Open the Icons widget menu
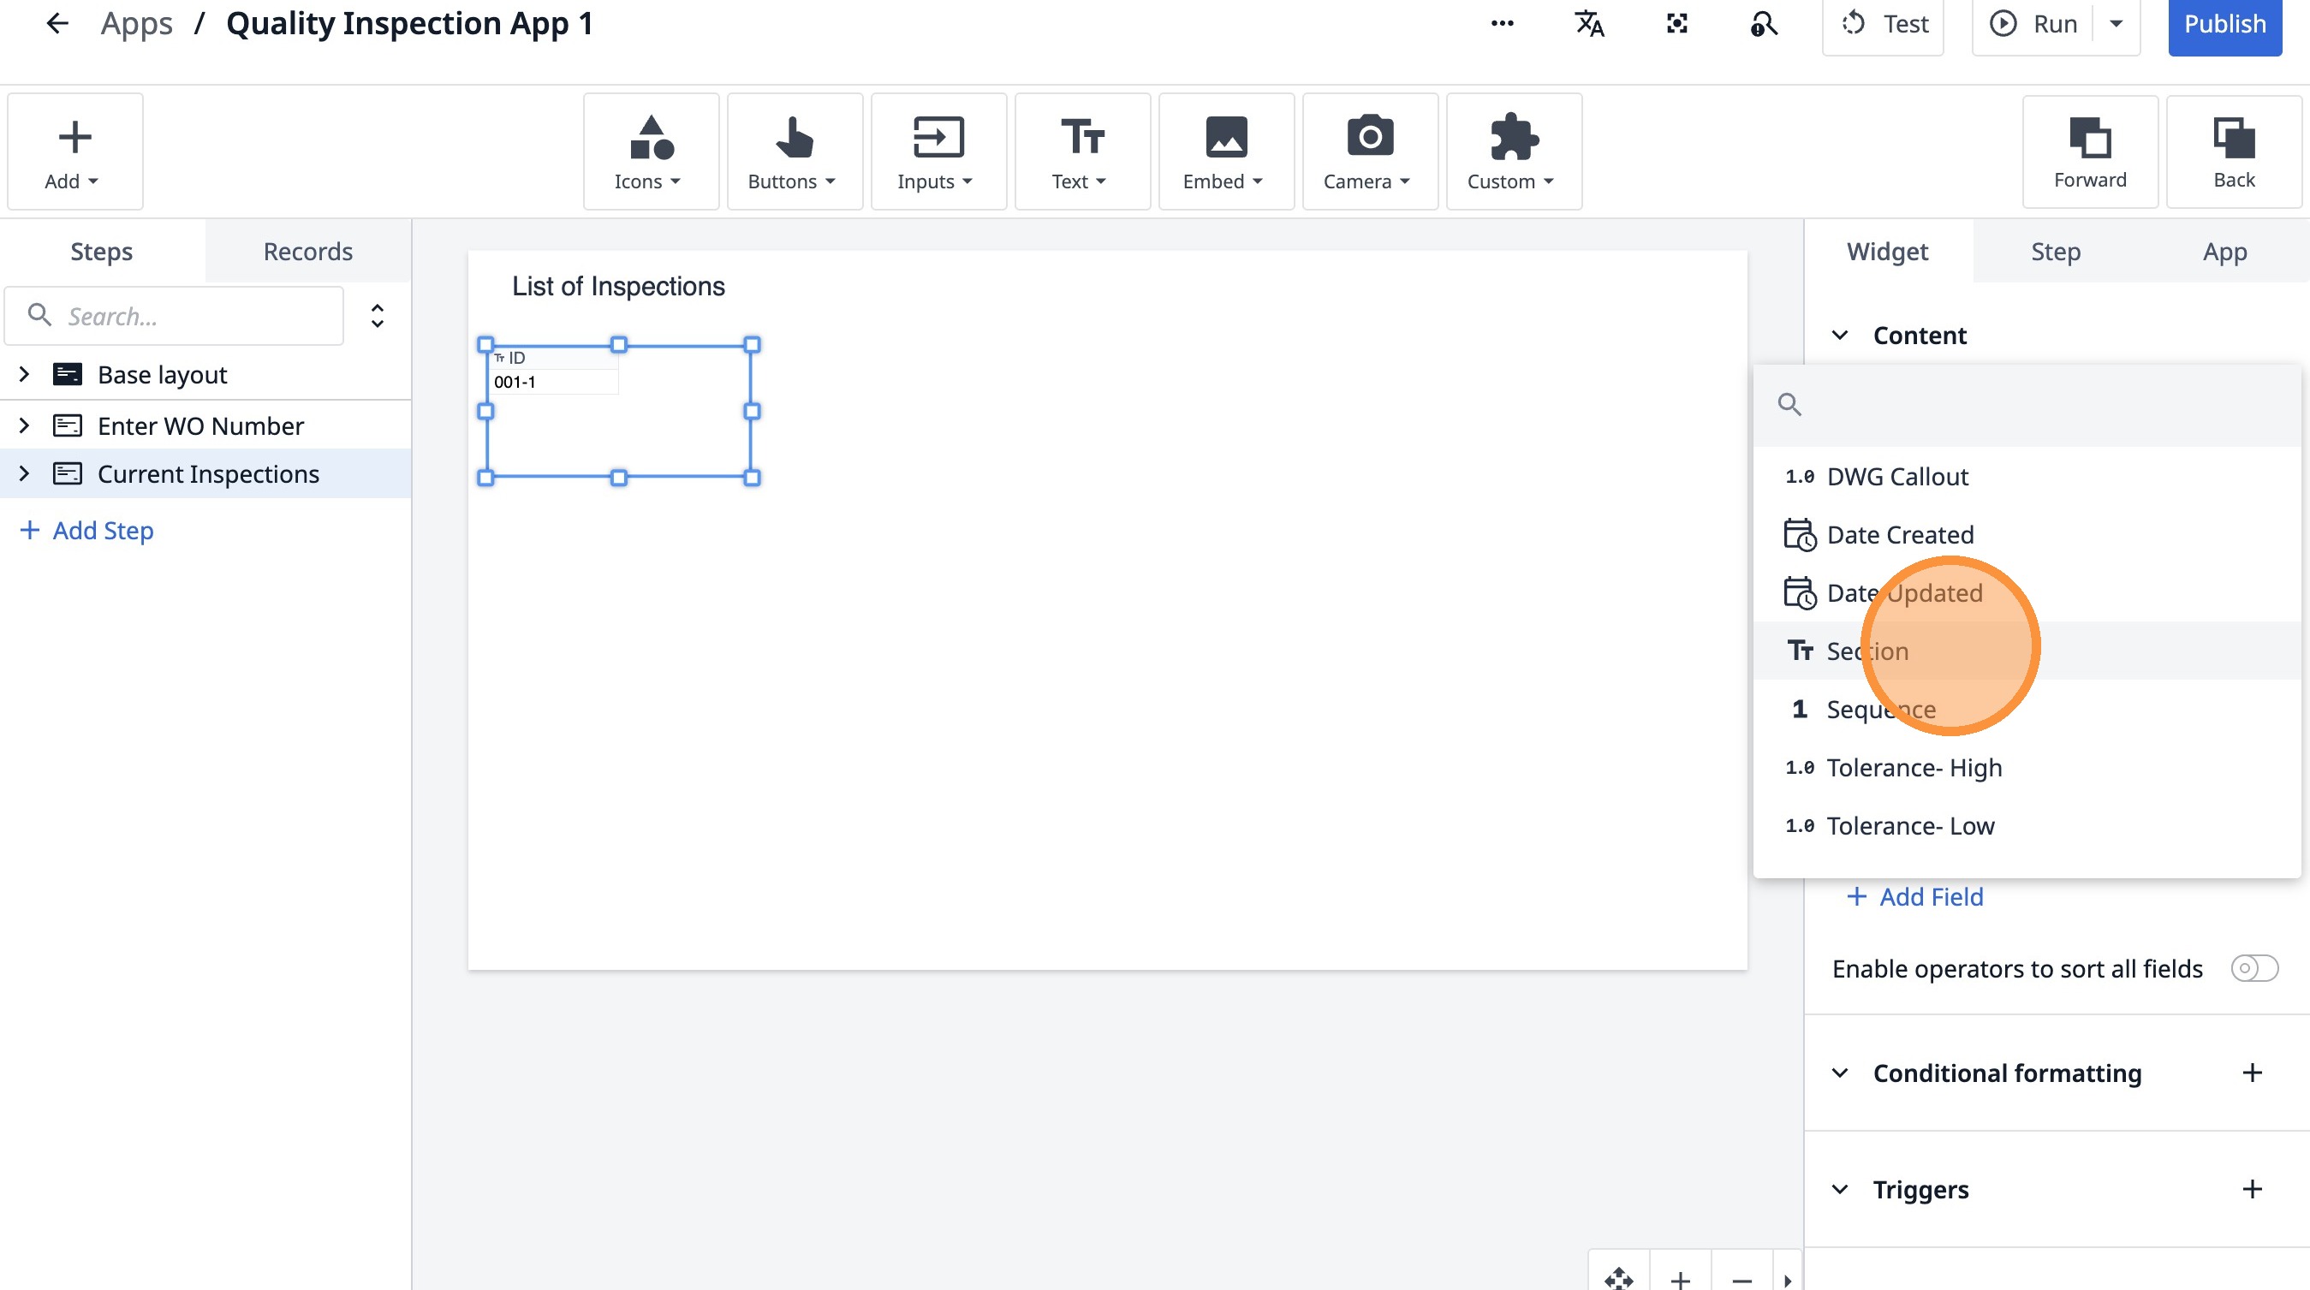 [650, 152]
